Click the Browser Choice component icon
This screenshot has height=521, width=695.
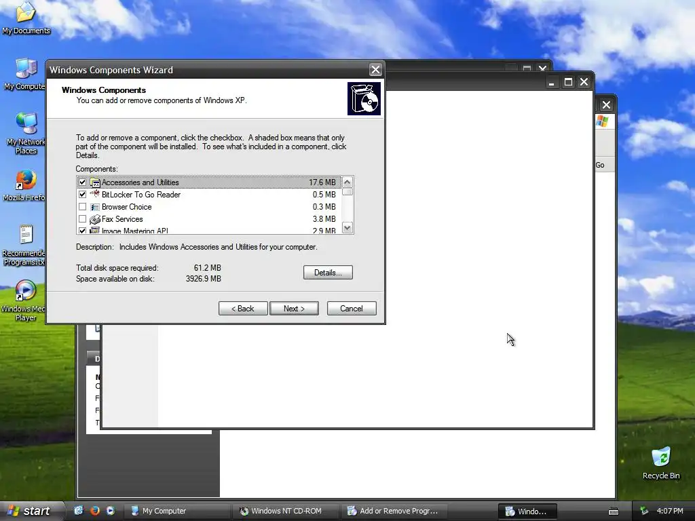click(x=95, y=207)
